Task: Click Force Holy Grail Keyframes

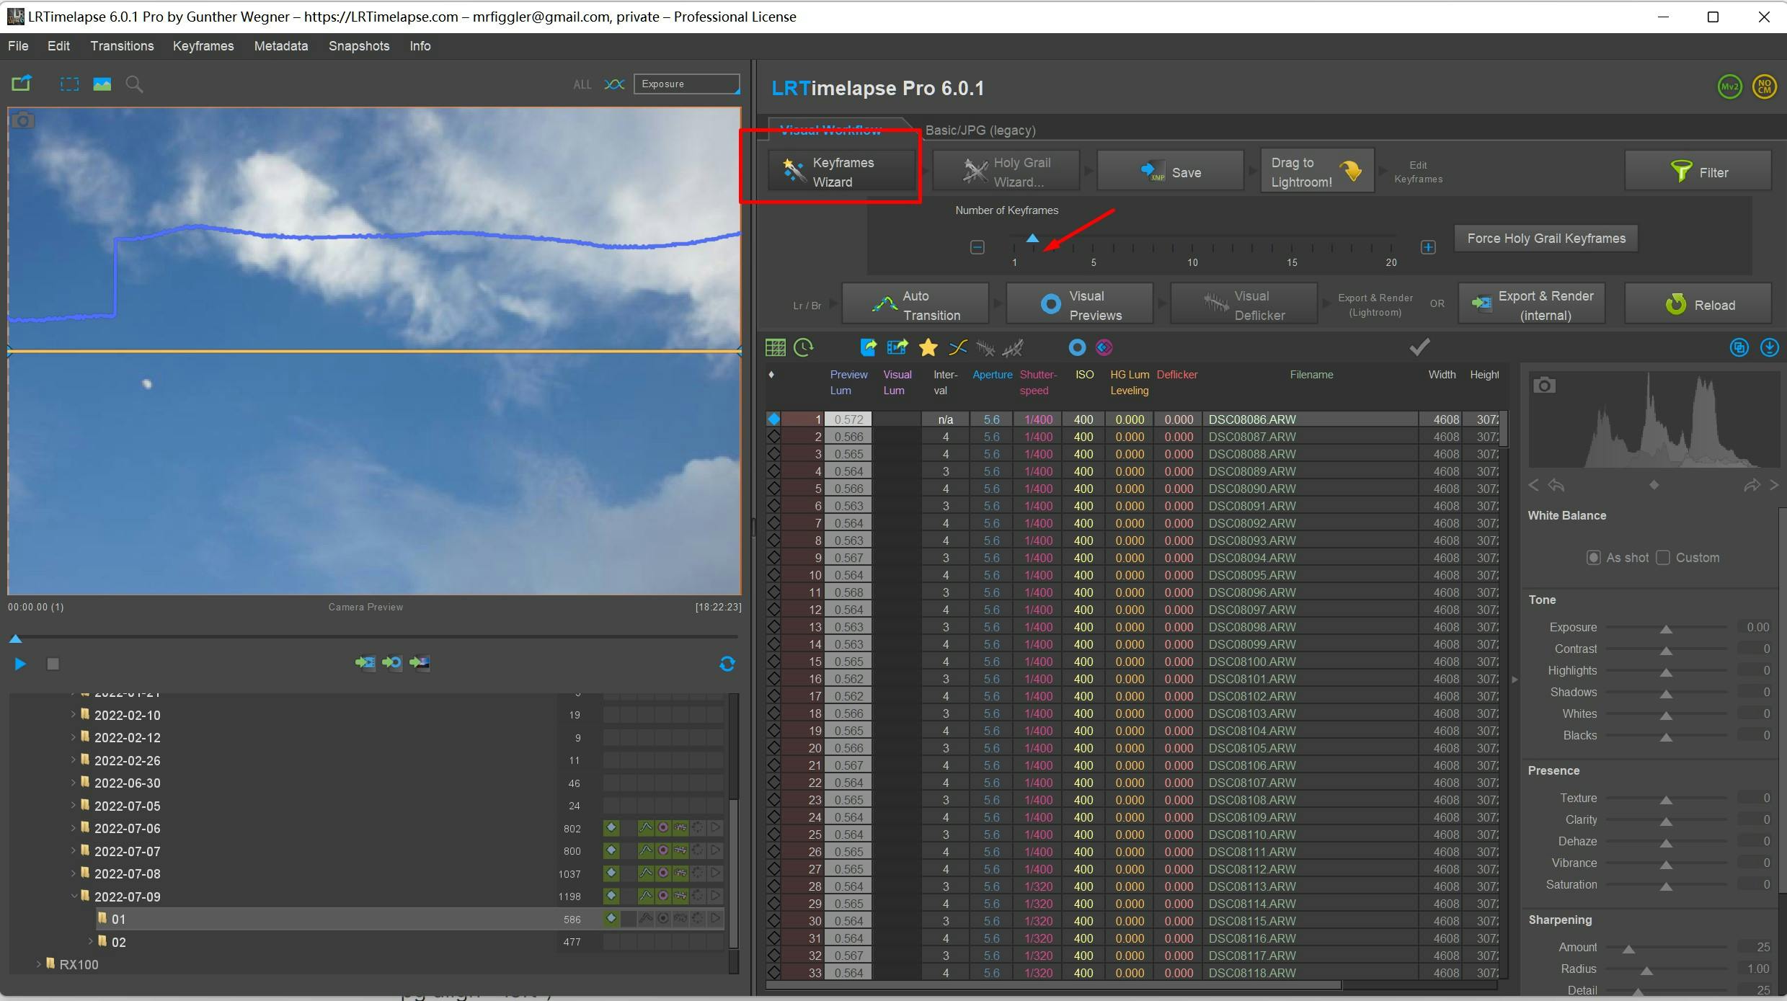Action: pos(1546,239)
